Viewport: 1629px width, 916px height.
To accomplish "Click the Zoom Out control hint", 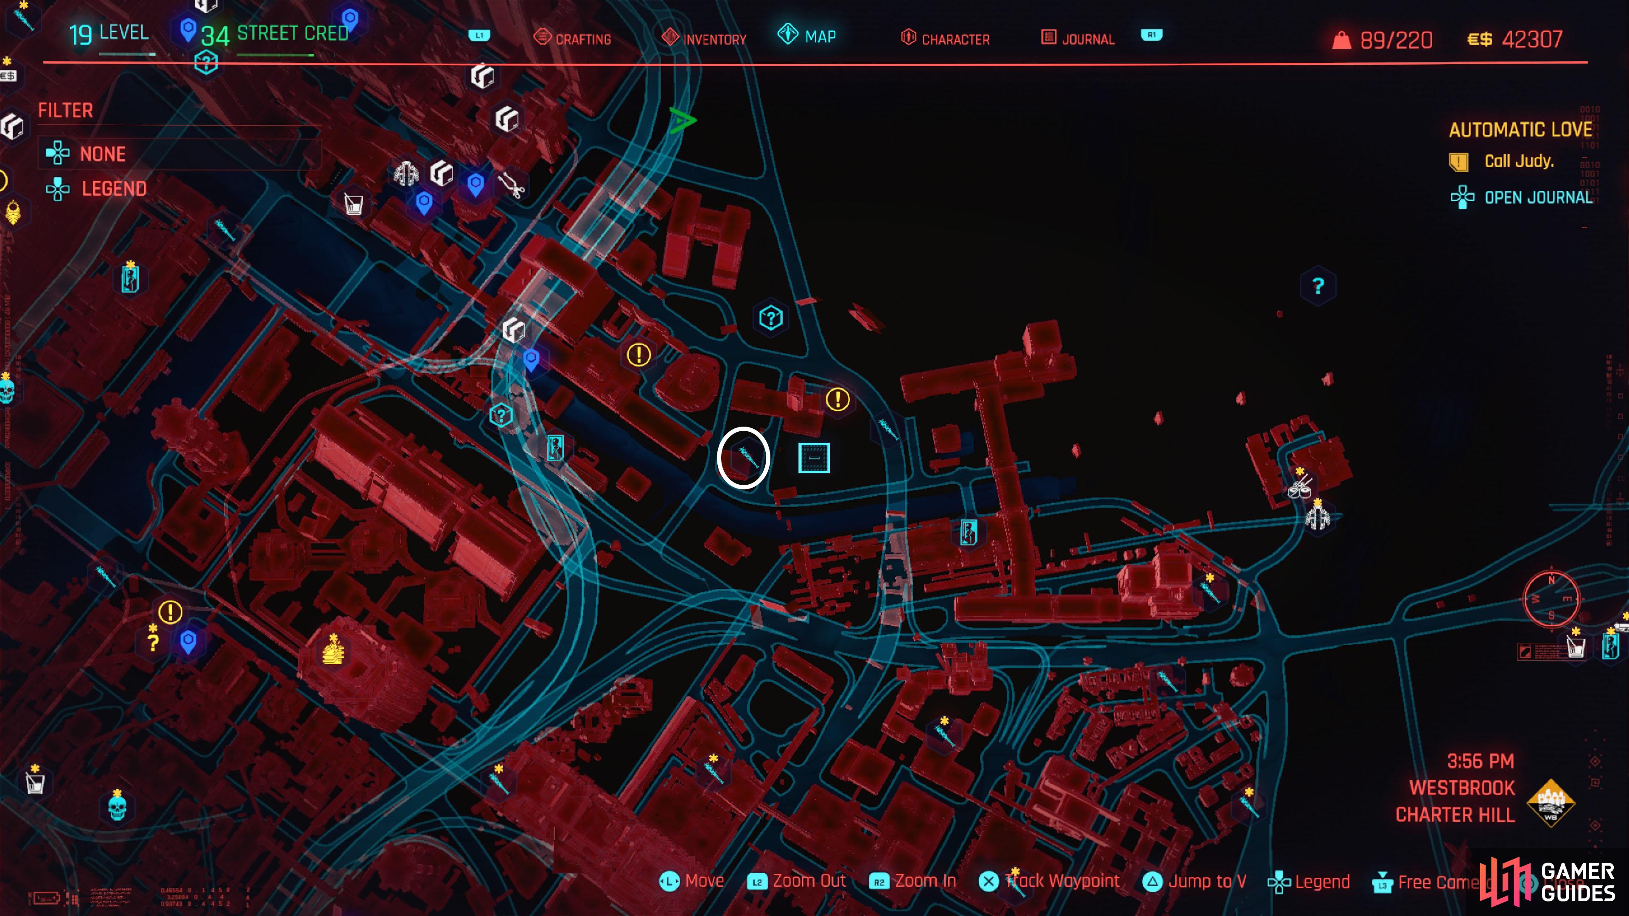I will [797, 881].
